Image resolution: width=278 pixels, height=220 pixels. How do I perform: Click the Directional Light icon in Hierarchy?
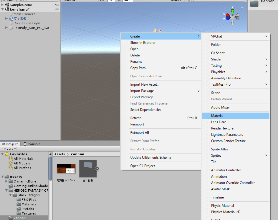click(x=11, y=23)
